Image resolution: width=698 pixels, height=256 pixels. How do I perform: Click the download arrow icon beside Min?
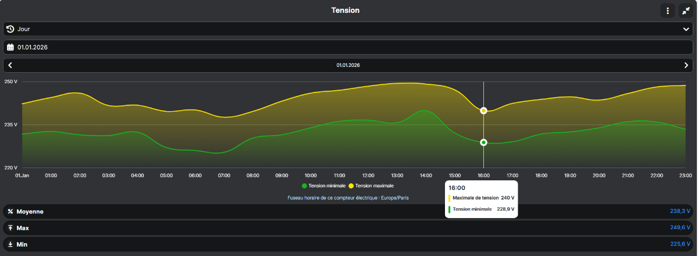(10, 244)
